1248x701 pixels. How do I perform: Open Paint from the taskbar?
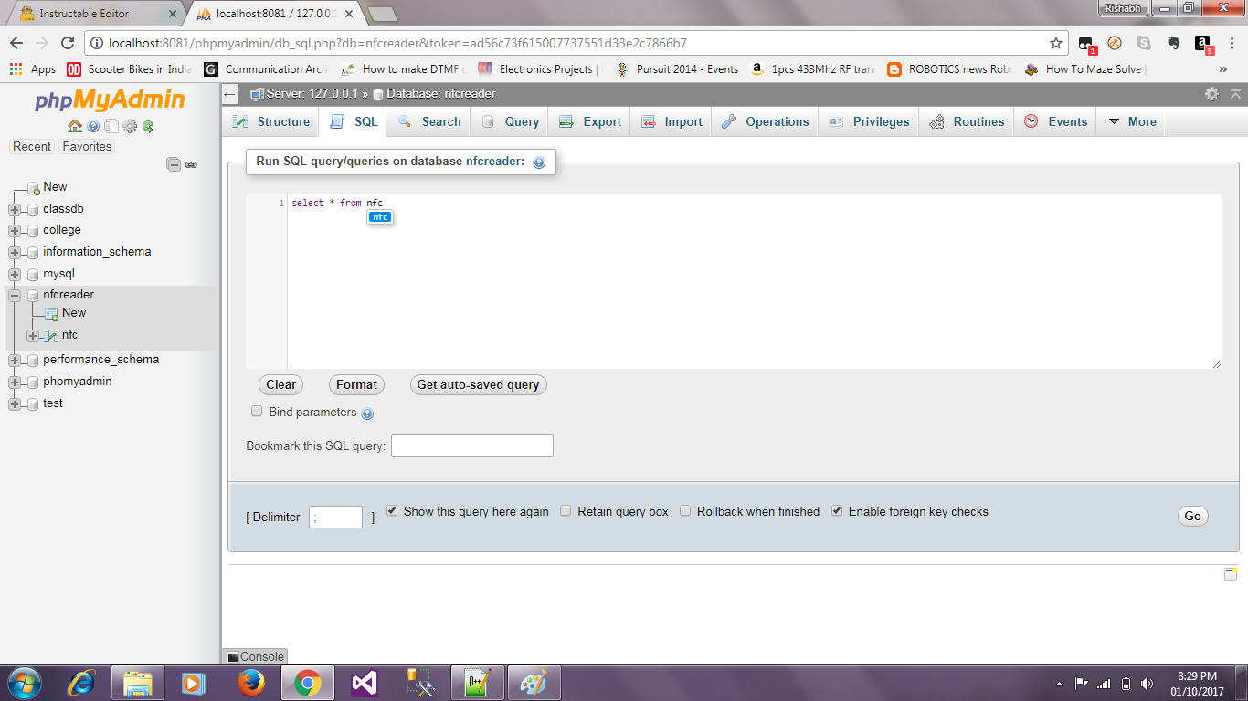pos(534,683)
